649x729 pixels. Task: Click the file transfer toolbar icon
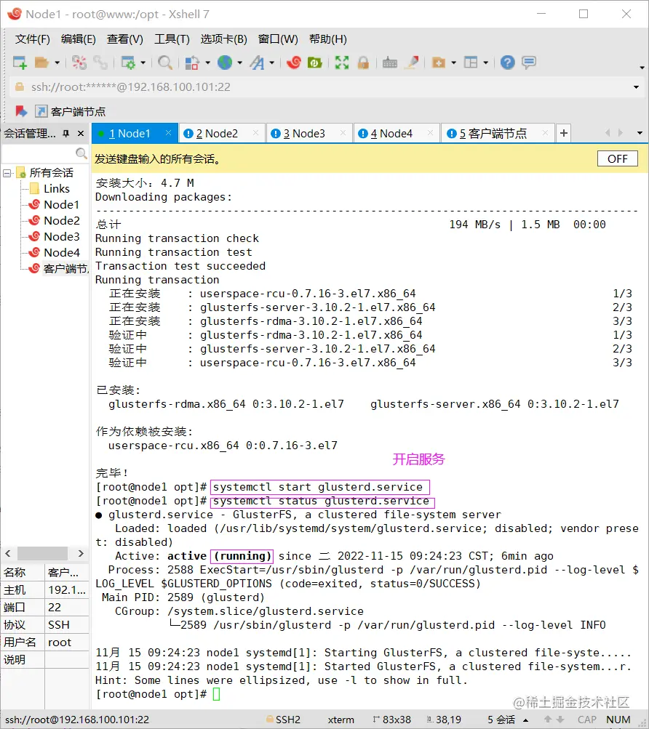(192, 63)
